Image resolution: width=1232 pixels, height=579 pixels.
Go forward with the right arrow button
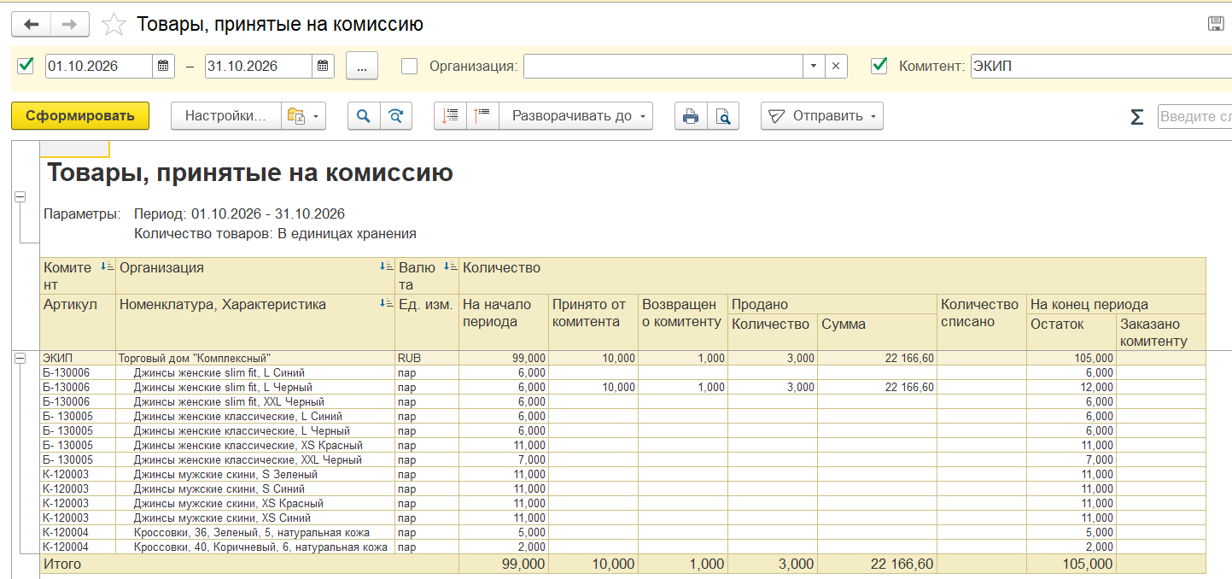coord(70,24)
